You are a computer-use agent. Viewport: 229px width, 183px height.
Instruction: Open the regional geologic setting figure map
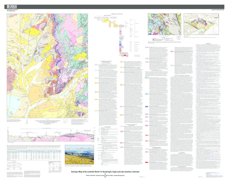[164, 24]
